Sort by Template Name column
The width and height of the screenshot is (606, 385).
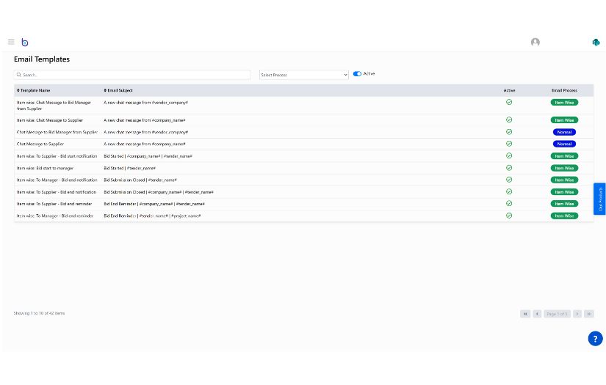click(33, 90)
